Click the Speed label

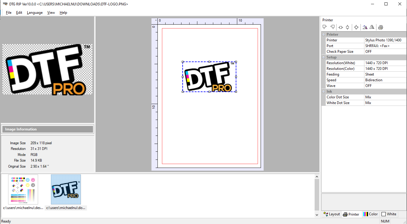345,80
